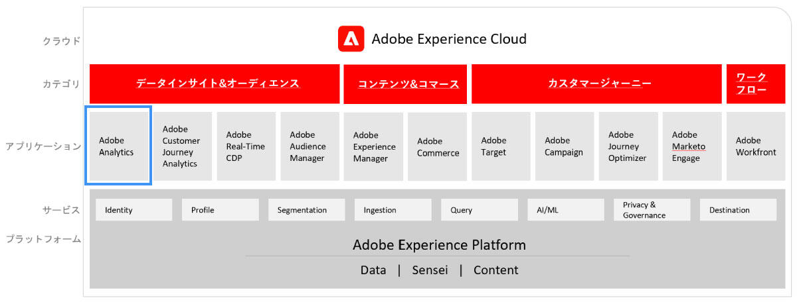Click the ワークフロー category header
This screenshot has height=306, width=797.
[x=756, y=84]
